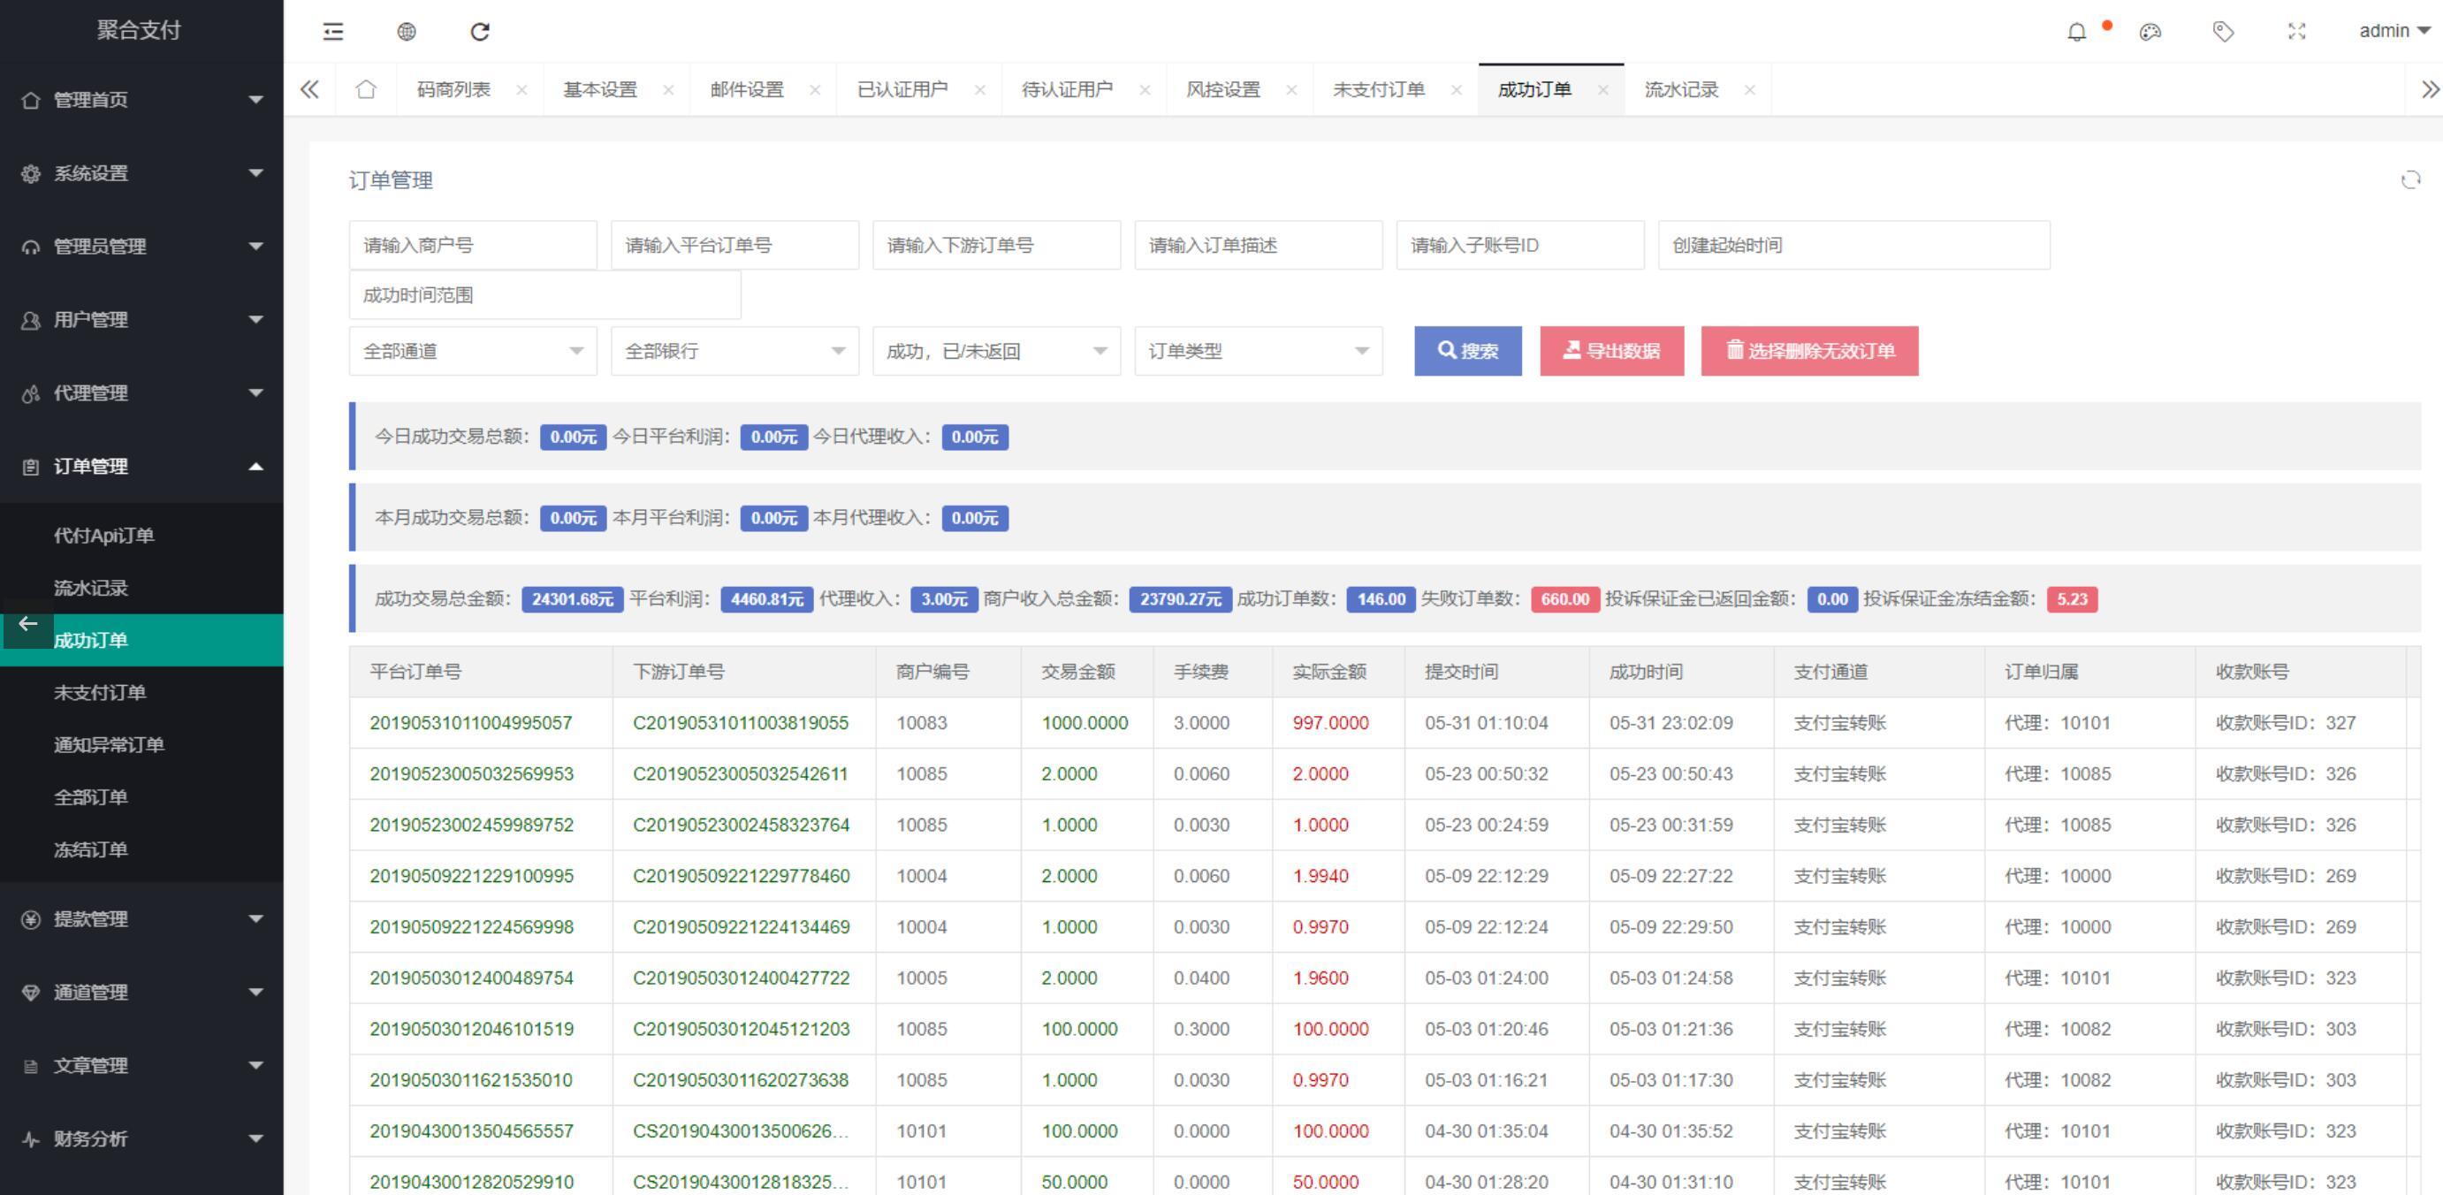
Task: Open the 订单类型 dropdown
Action: coord(1258,351)
